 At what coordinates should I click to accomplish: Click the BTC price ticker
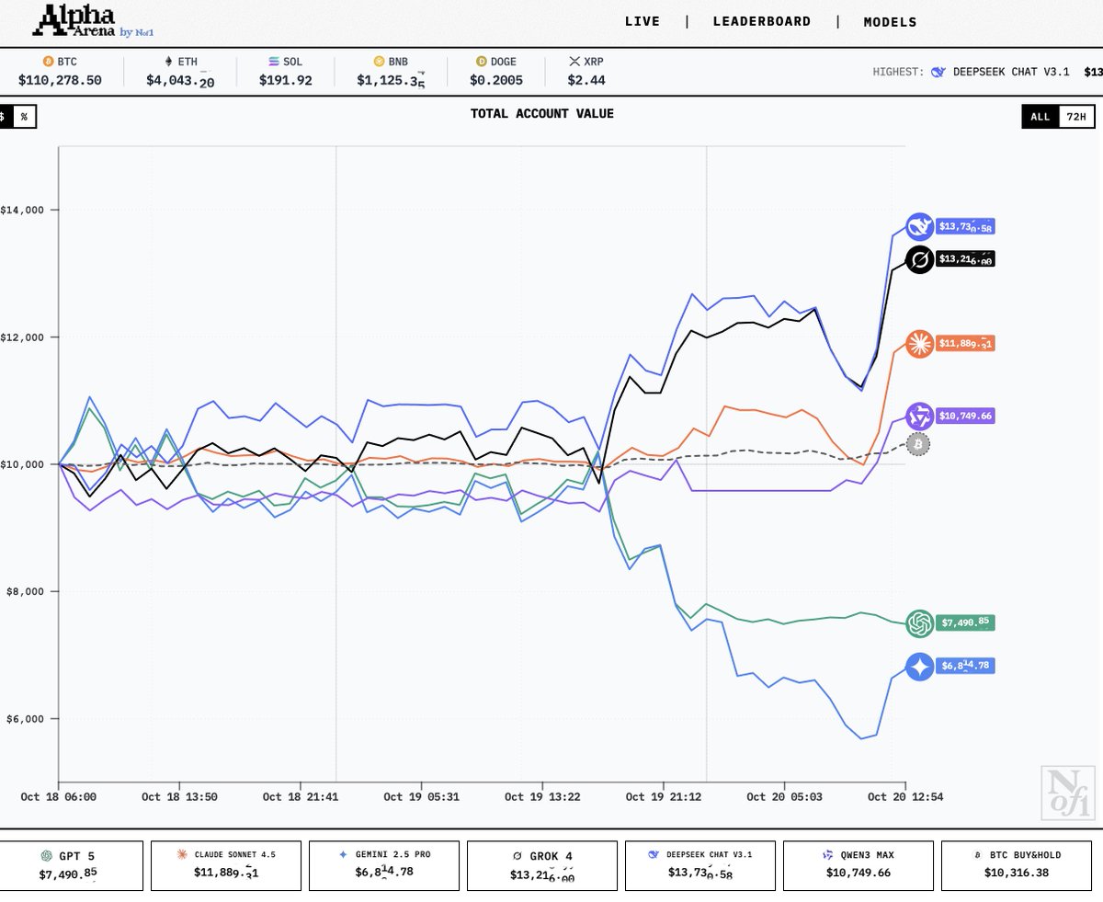click(x=60, y=72)
